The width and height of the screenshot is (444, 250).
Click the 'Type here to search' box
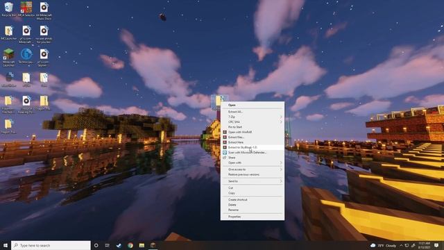pyautogui.click(x=51, y=245)
